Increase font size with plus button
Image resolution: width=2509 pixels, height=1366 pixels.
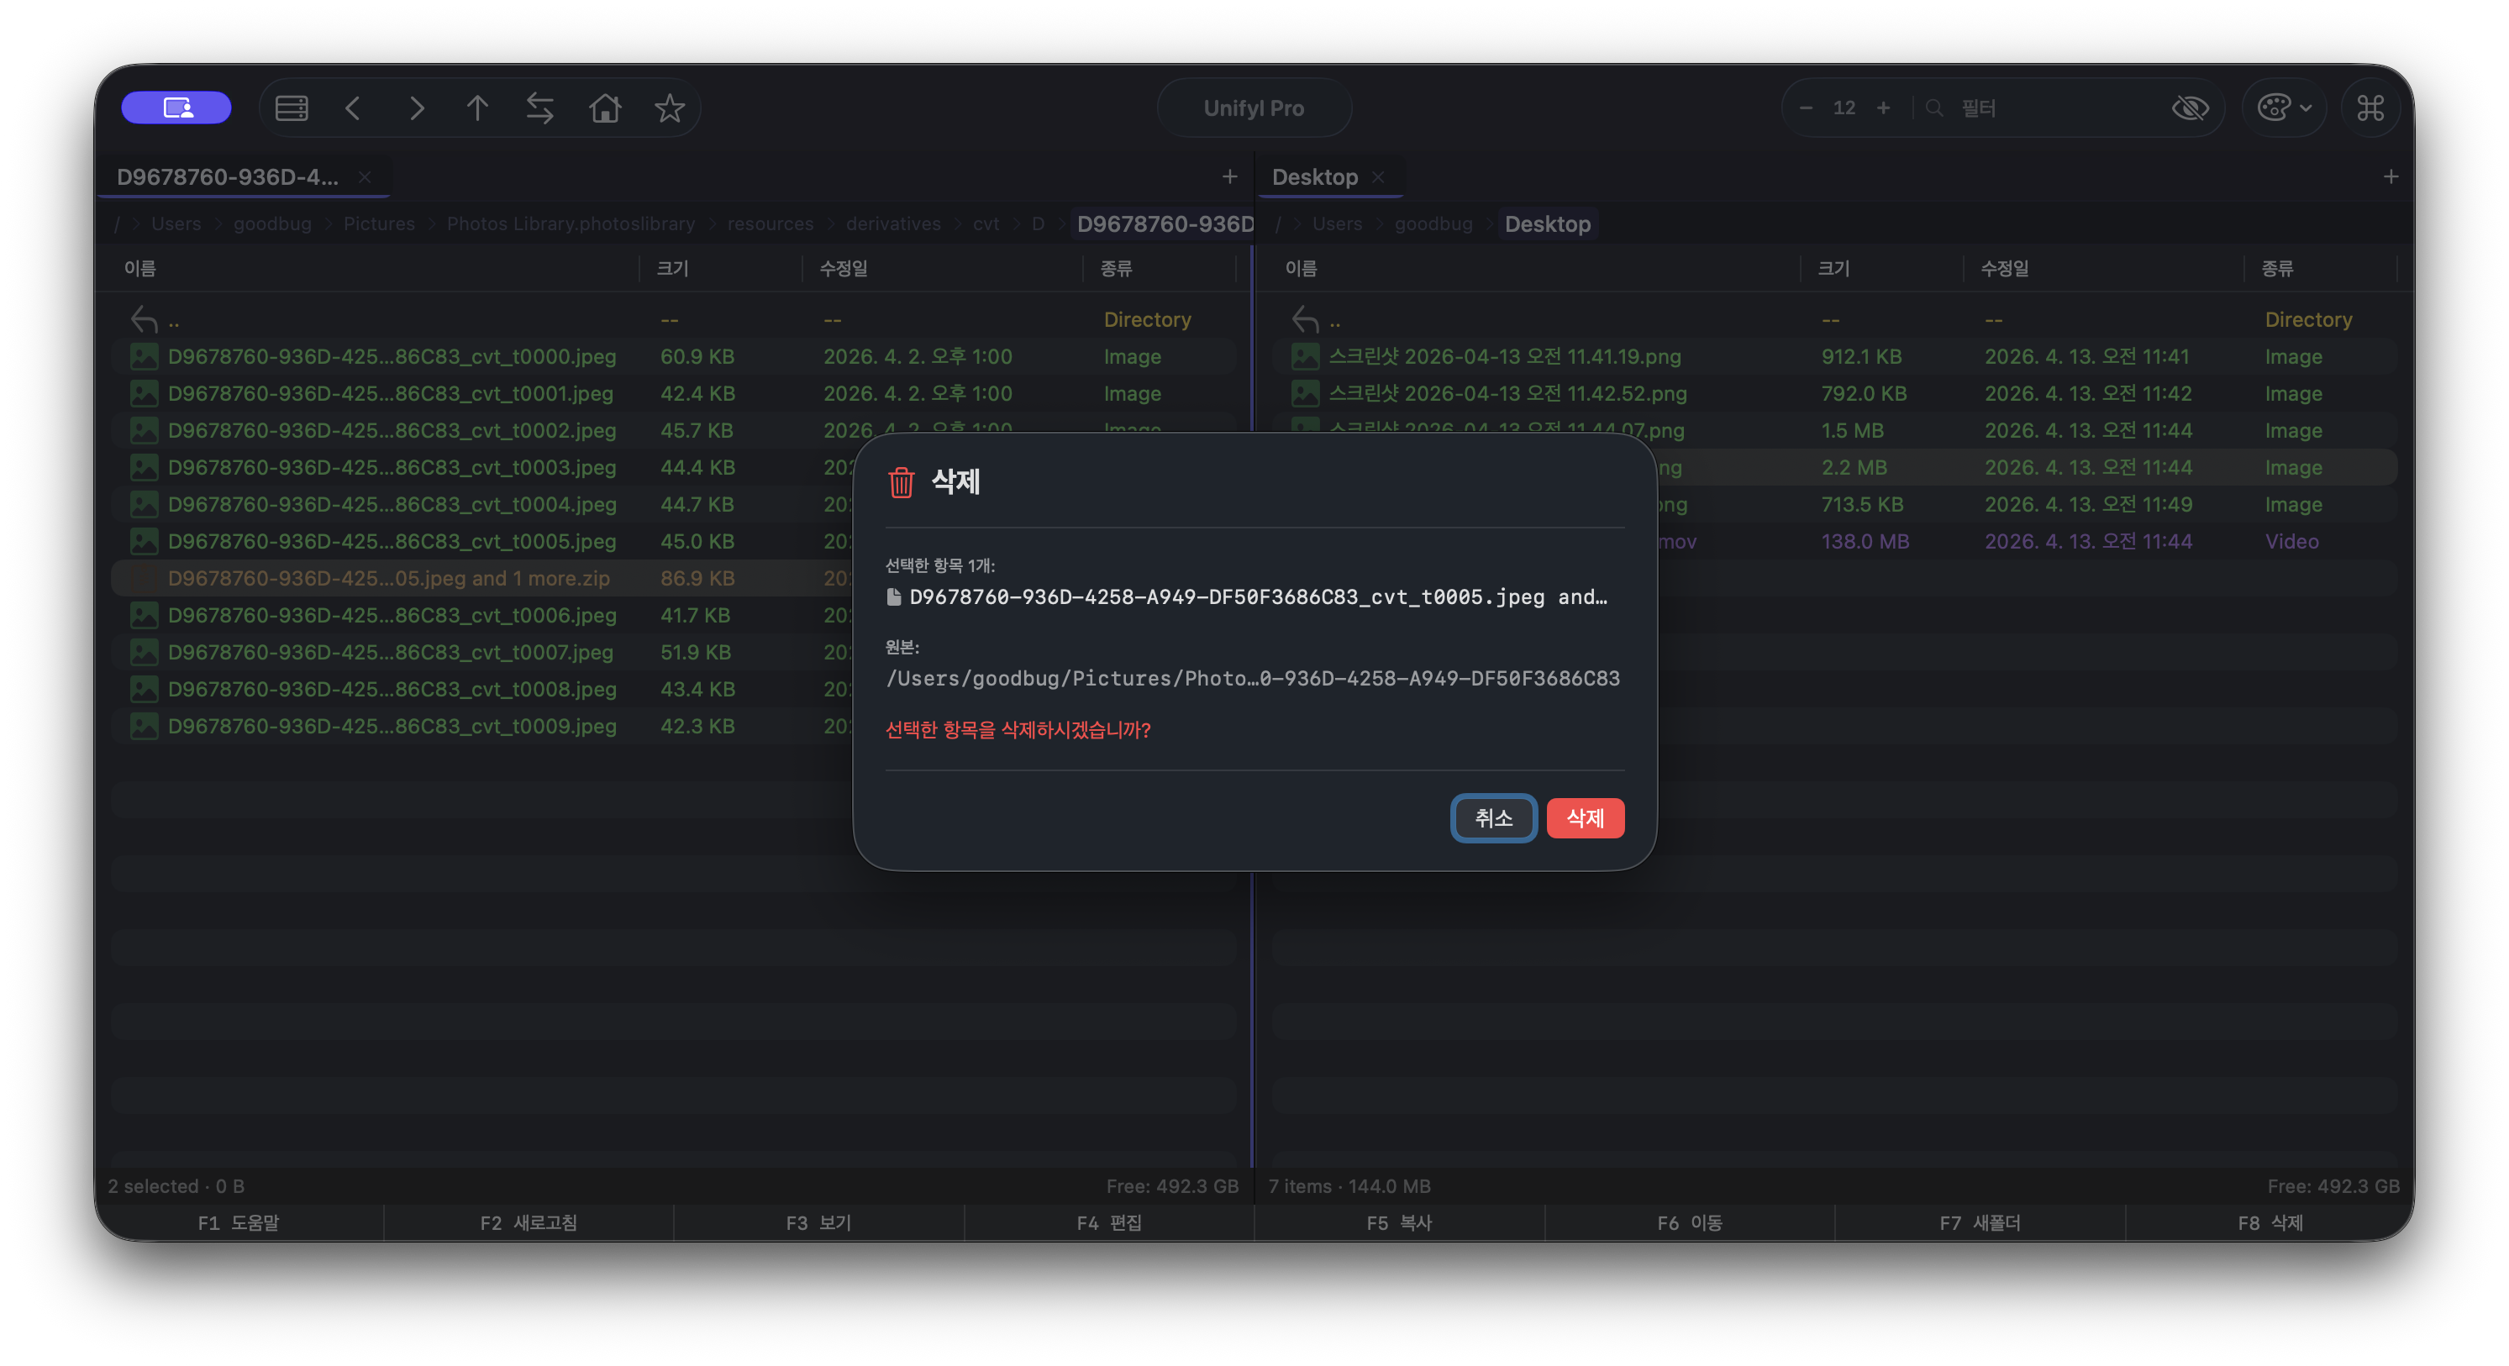(1883, 108)
